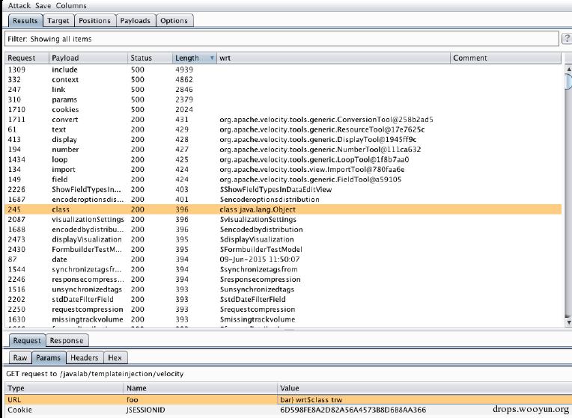This screenshot has width=572, height=418.
Task: Click the Length column sort arrow
Action: tap(213, 58)
